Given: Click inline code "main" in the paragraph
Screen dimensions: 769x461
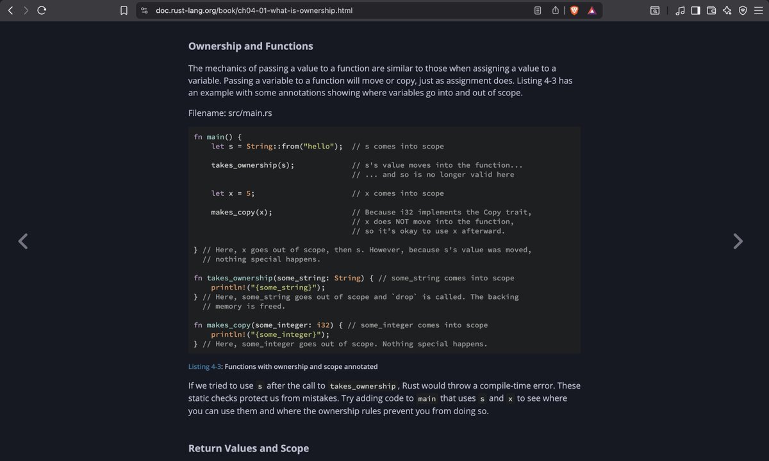Looking at the screenshot, I should coord(427,399).
